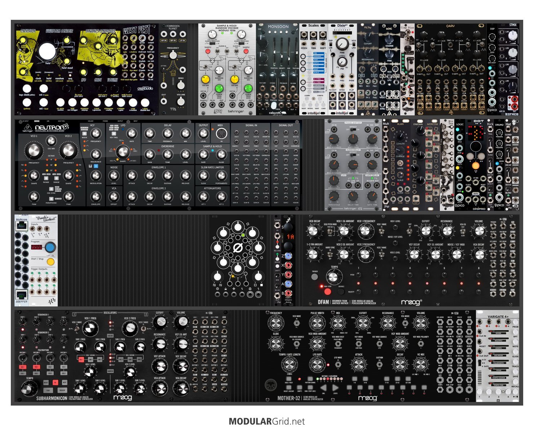
Task: Click the Forbidden Planet frequency knob
Action: (173, 55)
